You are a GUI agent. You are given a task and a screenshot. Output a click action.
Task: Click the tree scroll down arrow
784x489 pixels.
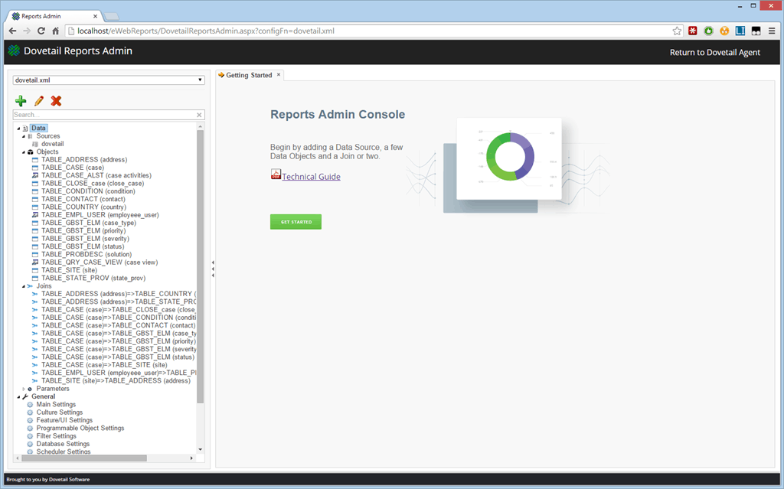pos(201,449)
